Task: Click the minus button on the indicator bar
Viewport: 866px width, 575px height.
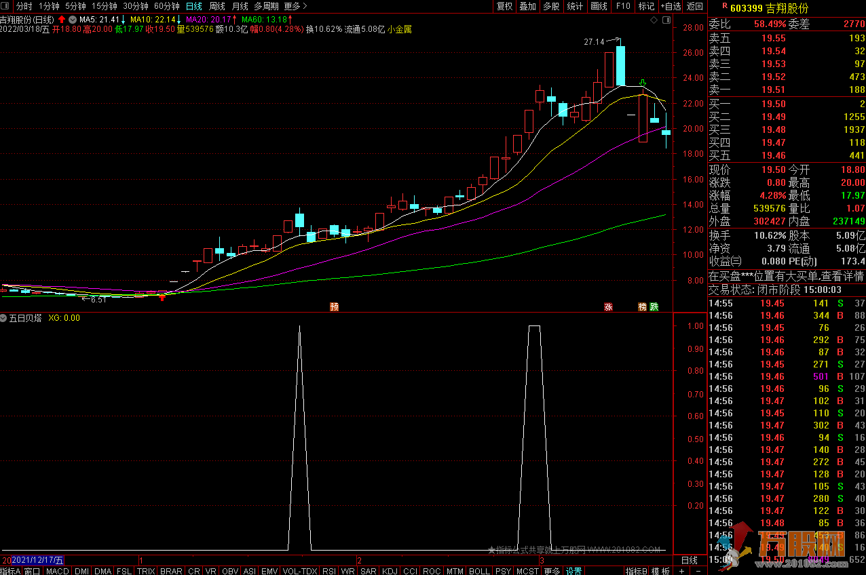Action: click(697, 571)
